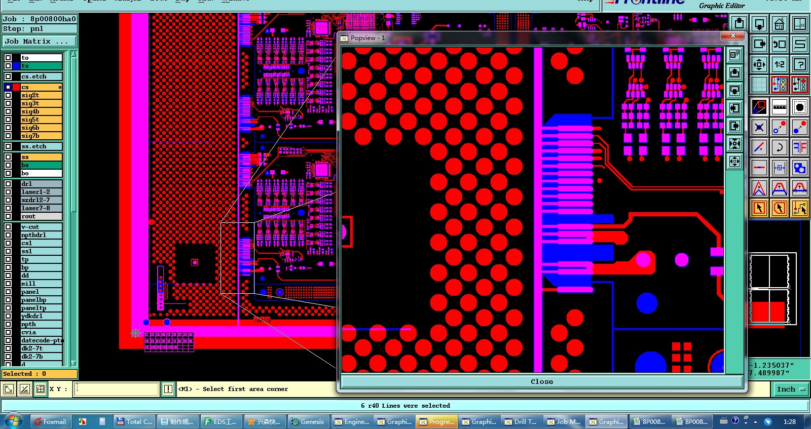Open the Inch units dropdown
Image resolution: width=811 pixels, height=429 pixels.
coord(791,389)
